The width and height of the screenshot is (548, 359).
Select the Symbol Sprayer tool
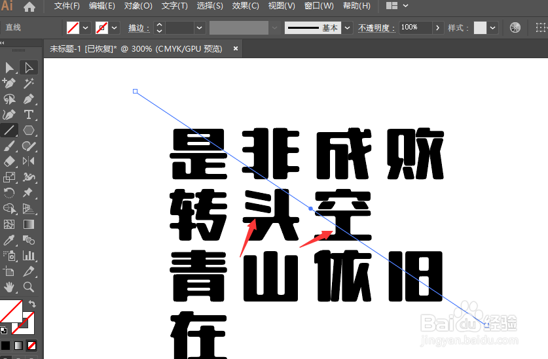(x=9, y=256)
